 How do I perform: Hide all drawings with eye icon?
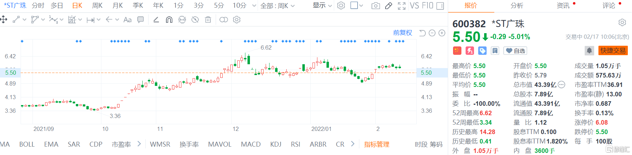pos(195,20)
